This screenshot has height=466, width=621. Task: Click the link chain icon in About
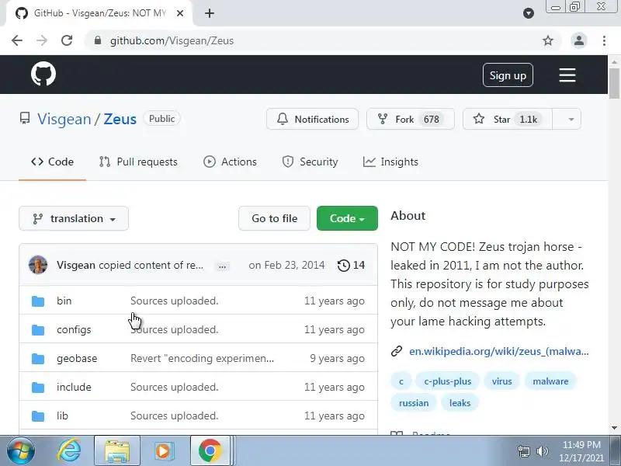(x=397, y=352)
